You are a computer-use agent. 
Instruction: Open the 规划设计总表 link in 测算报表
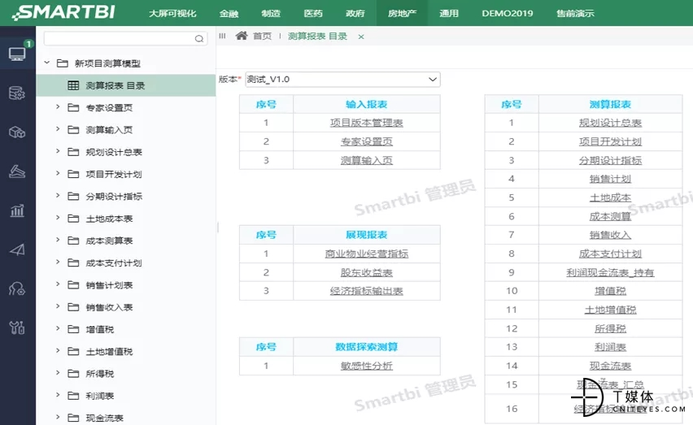coord(610,123)
